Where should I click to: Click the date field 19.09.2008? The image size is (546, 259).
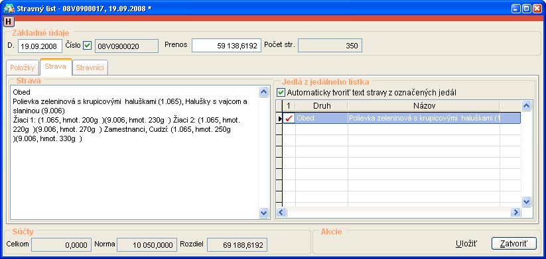40,46
